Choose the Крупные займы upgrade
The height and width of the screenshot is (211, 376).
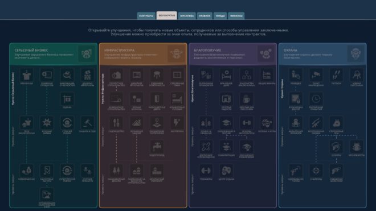47,123
